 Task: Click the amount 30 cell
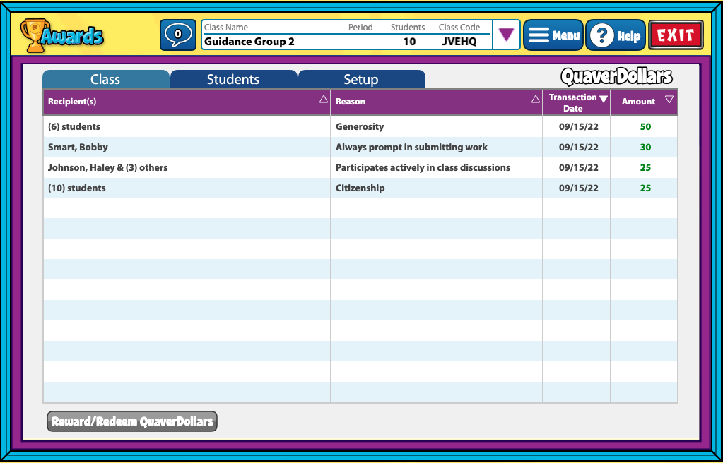(645, 147)
